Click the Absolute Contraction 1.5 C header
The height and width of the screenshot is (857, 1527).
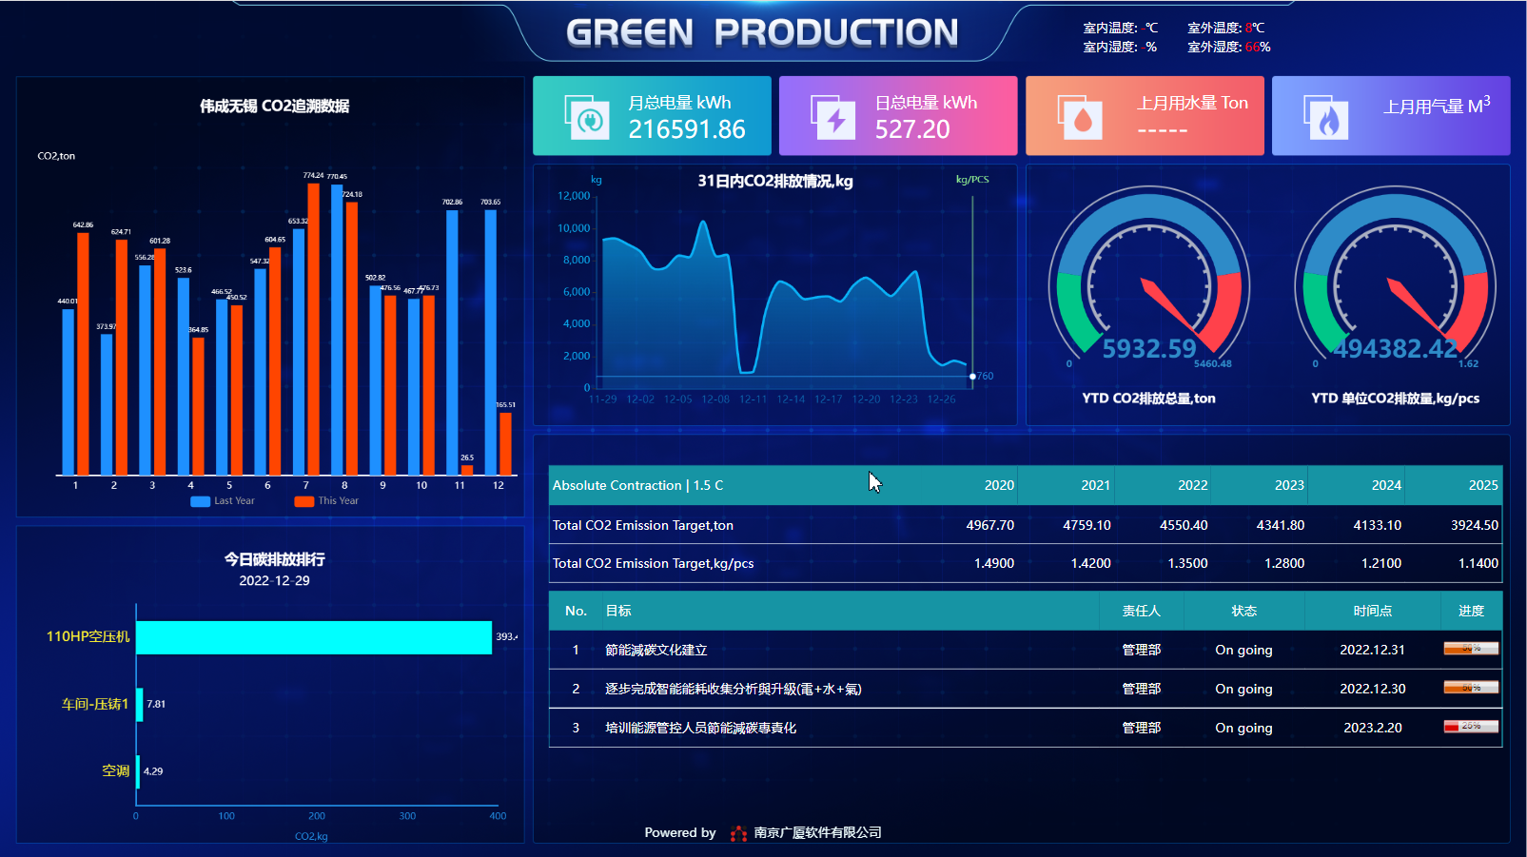pos(637,486)
